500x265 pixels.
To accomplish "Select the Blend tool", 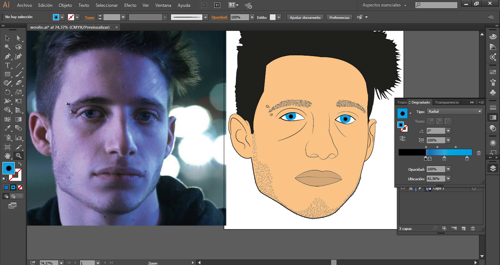I will click(18, 128).
